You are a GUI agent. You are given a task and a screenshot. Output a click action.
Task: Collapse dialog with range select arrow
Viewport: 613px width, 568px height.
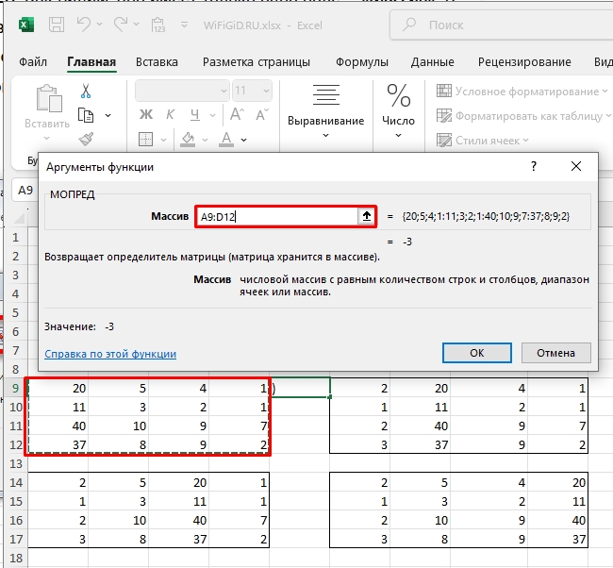tap(367, 216)
